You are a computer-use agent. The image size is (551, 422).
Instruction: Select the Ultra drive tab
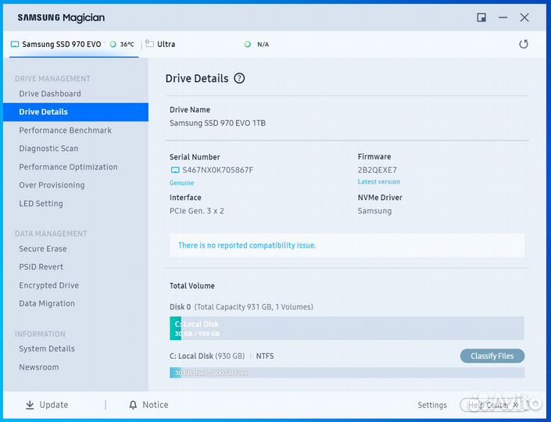pyautogui.click(x=166, y=45)
